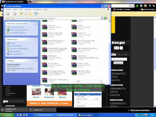Open the Favoritos menu in Explorer
The height and width of the screenshot is (117, 156).
[x=28, y=9]
